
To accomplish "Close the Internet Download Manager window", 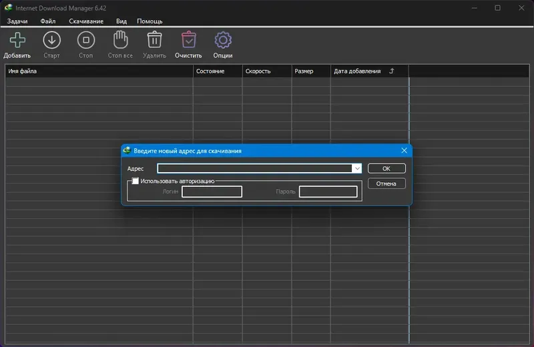I will coord(521,8).
